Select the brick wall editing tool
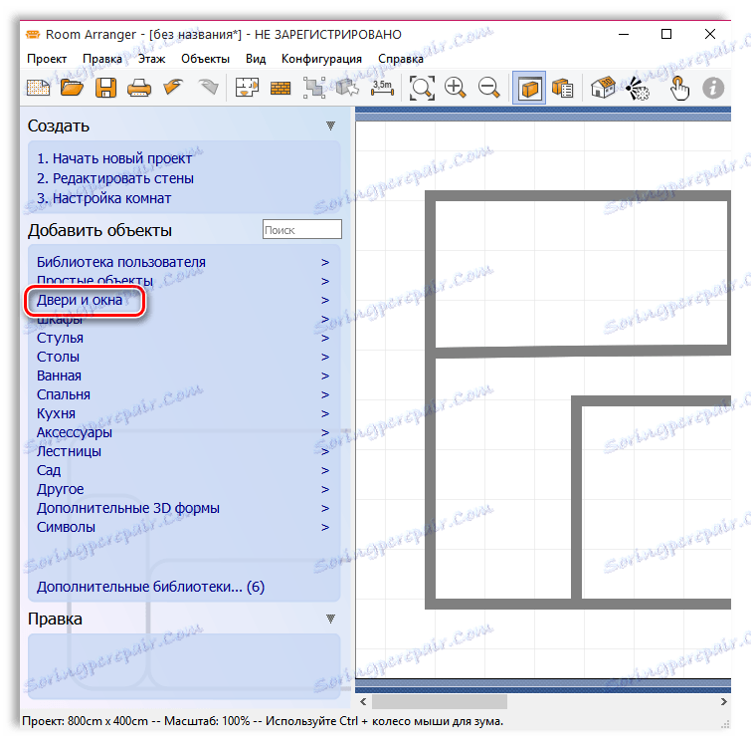 (x=281, y=89)
